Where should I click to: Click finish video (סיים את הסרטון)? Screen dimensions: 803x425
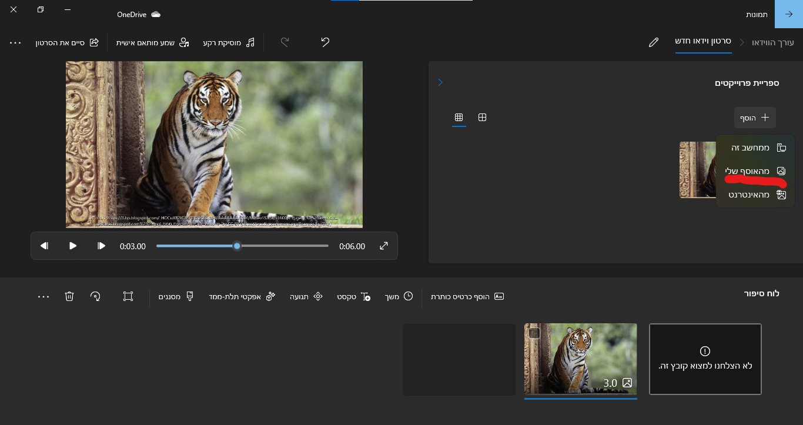67,42
